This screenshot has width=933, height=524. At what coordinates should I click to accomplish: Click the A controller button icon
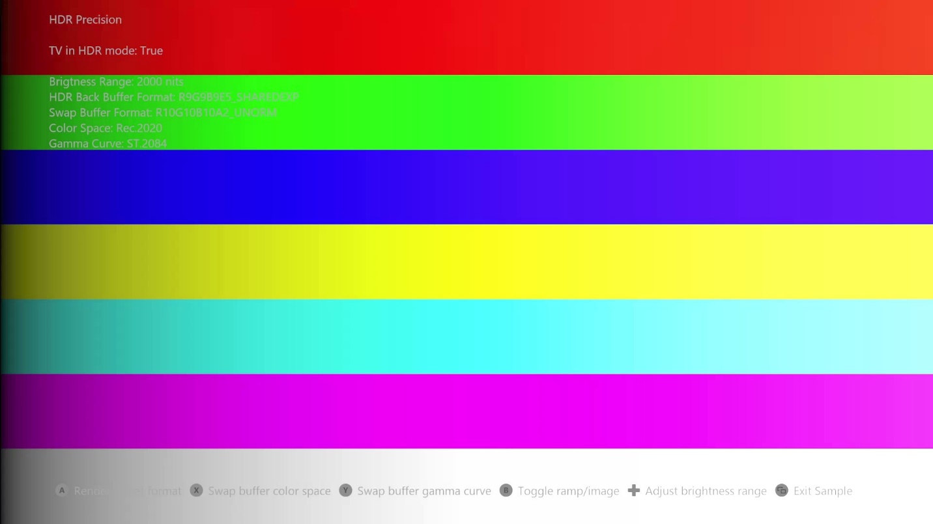(62, 490)
